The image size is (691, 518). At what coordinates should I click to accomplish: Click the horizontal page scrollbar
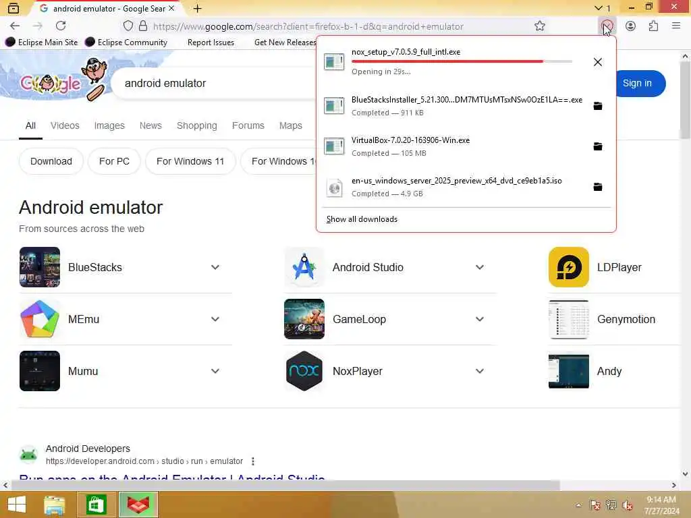click(285, 485)
